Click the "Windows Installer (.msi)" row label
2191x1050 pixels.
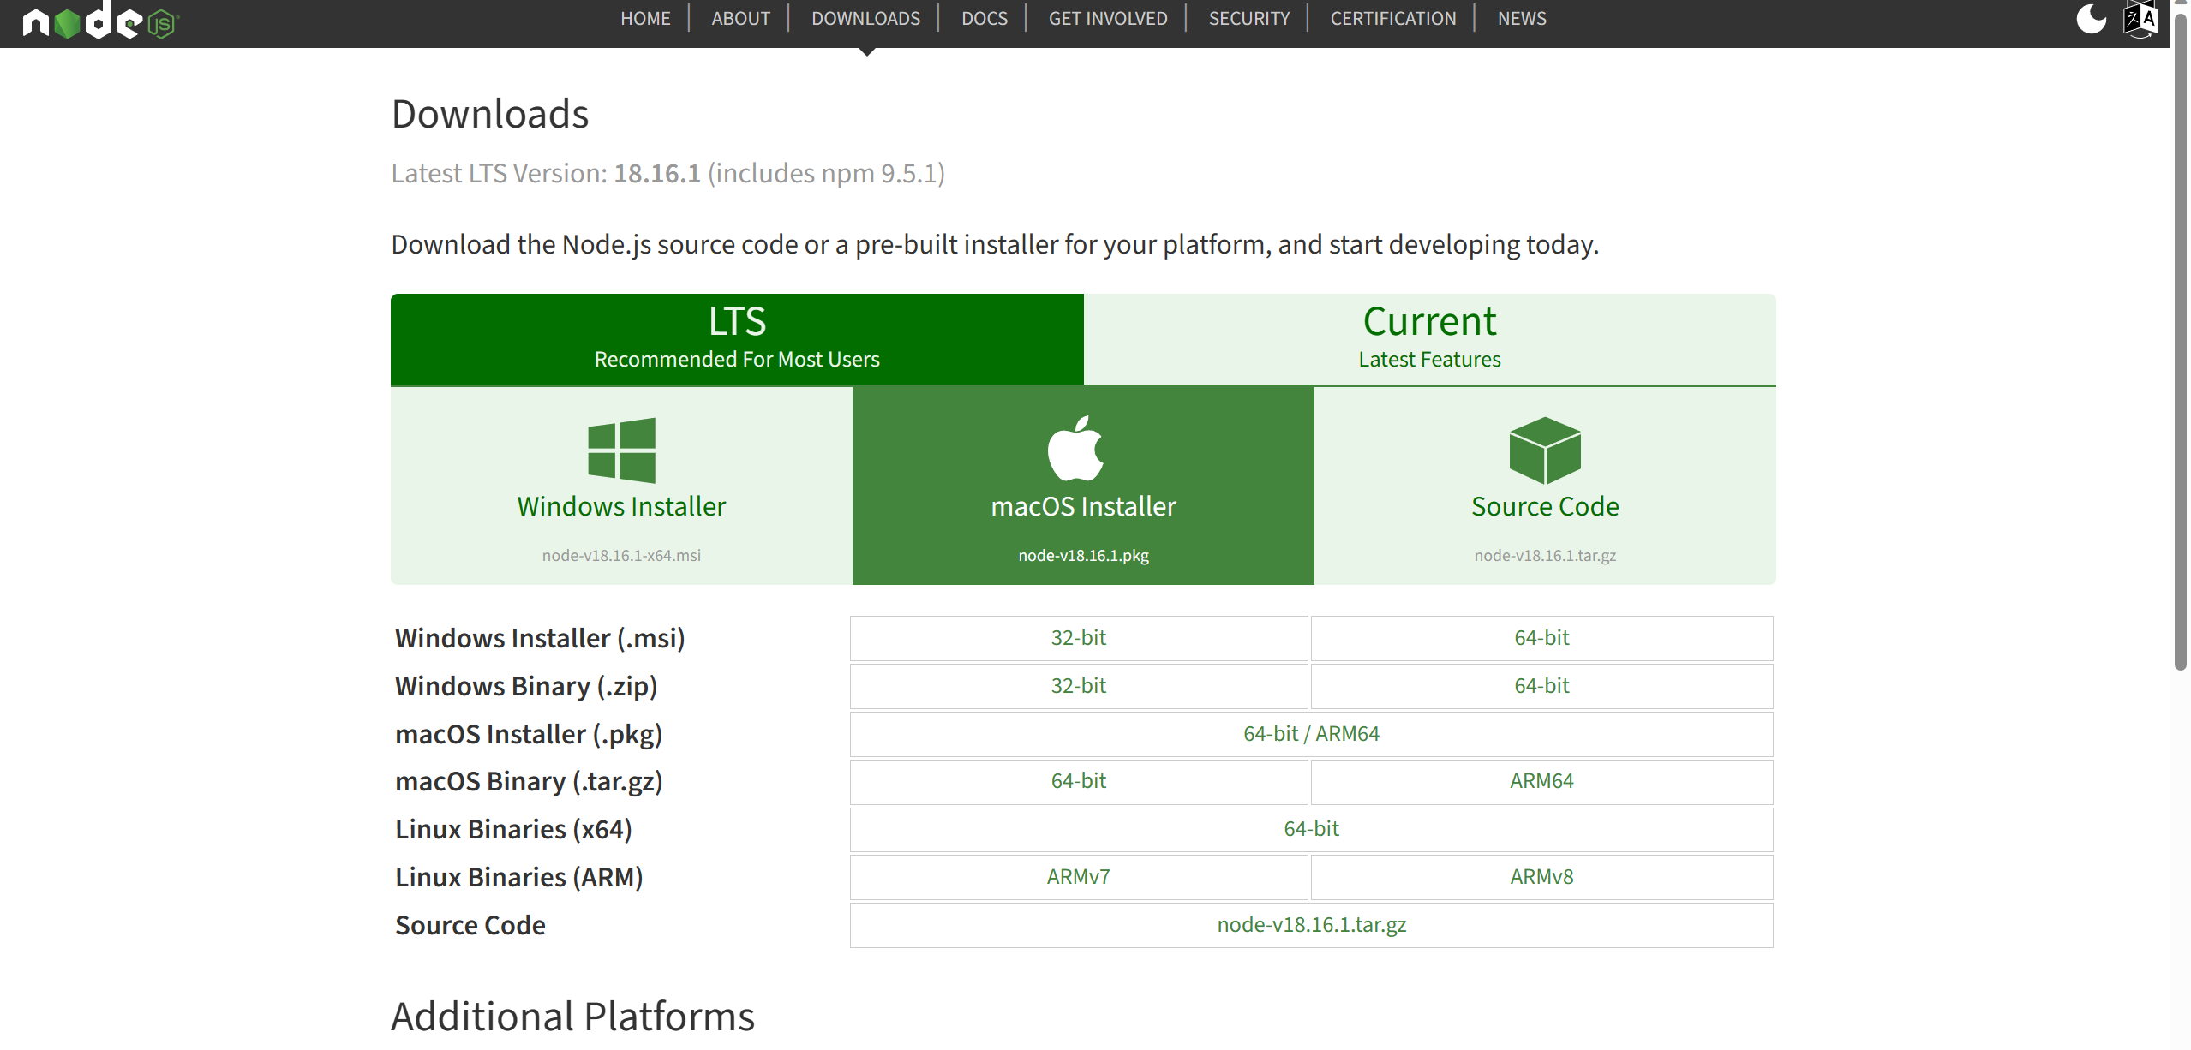[x=540, y=639]
